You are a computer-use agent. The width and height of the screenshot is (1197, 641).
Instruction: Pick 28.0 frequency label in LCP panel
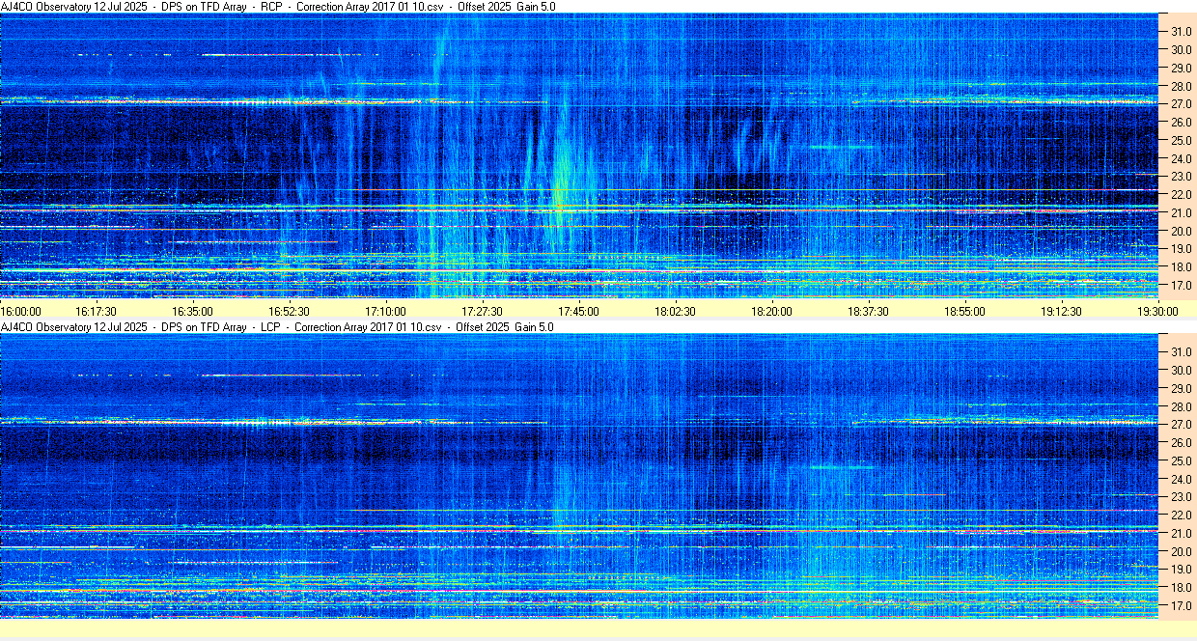pos(1181,407)
